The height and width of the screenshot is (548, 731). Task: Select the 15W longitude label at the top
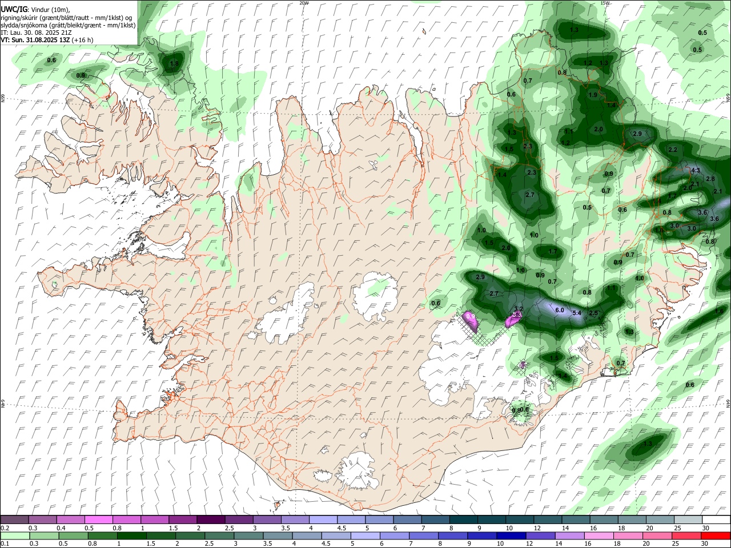coord(605,3)
